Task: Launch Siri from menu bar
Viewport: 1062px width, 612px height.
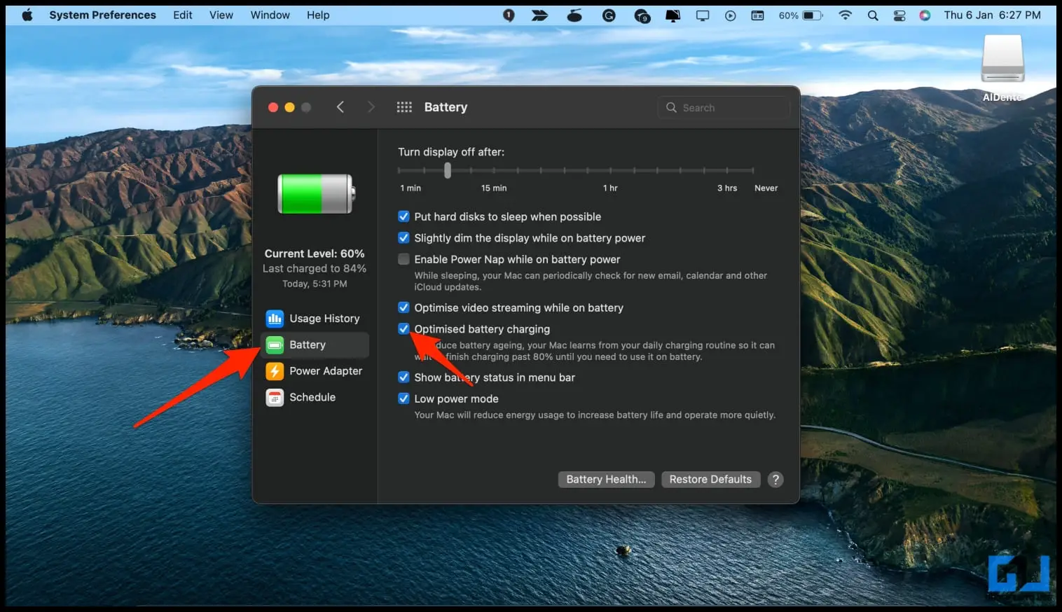Action: pyautogui.click(x=925, y=15)
